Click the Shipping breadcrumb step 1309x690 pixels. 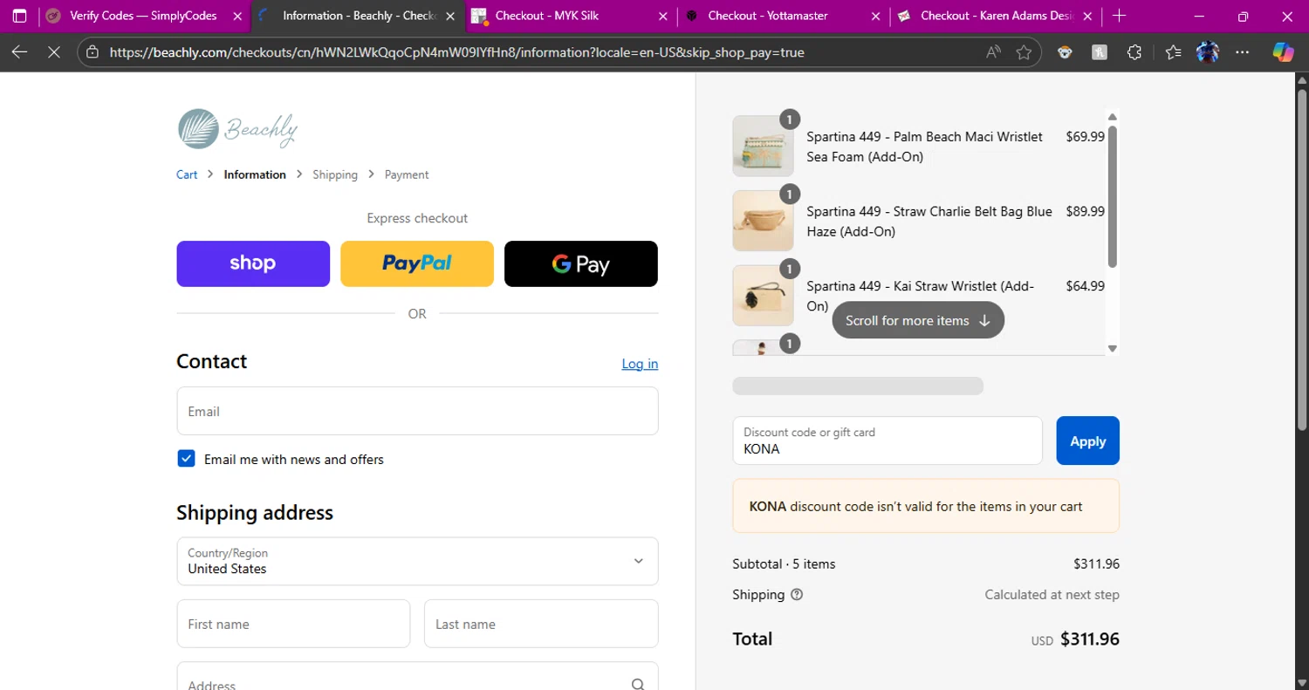[335, 174]
